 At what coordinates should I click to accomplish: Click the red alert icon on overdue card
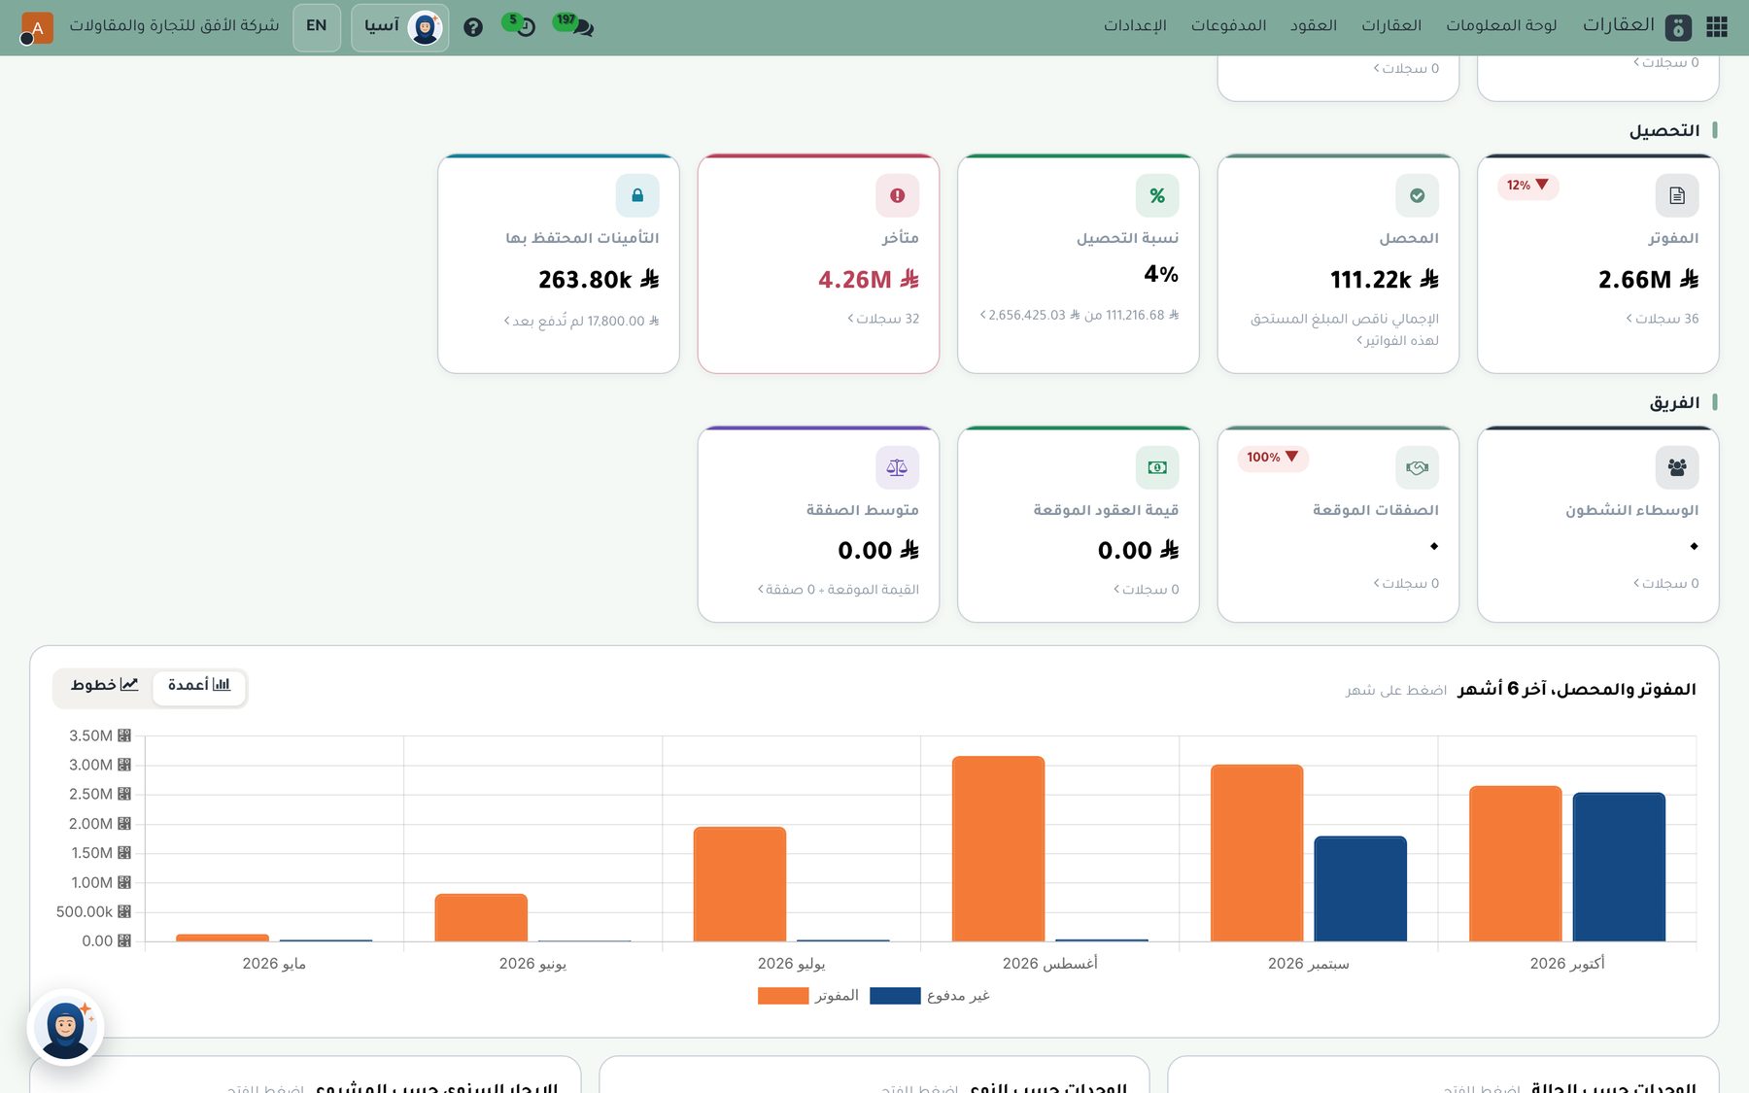(897, 195)
